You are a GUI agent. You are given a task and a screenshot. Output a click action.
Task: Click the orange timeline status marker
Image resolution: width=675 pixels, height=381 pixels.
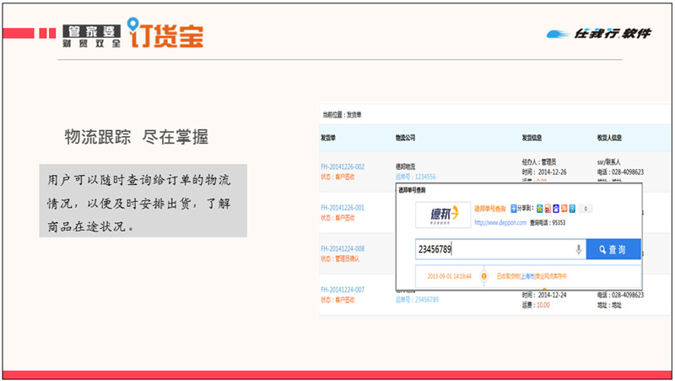point(483,275)
